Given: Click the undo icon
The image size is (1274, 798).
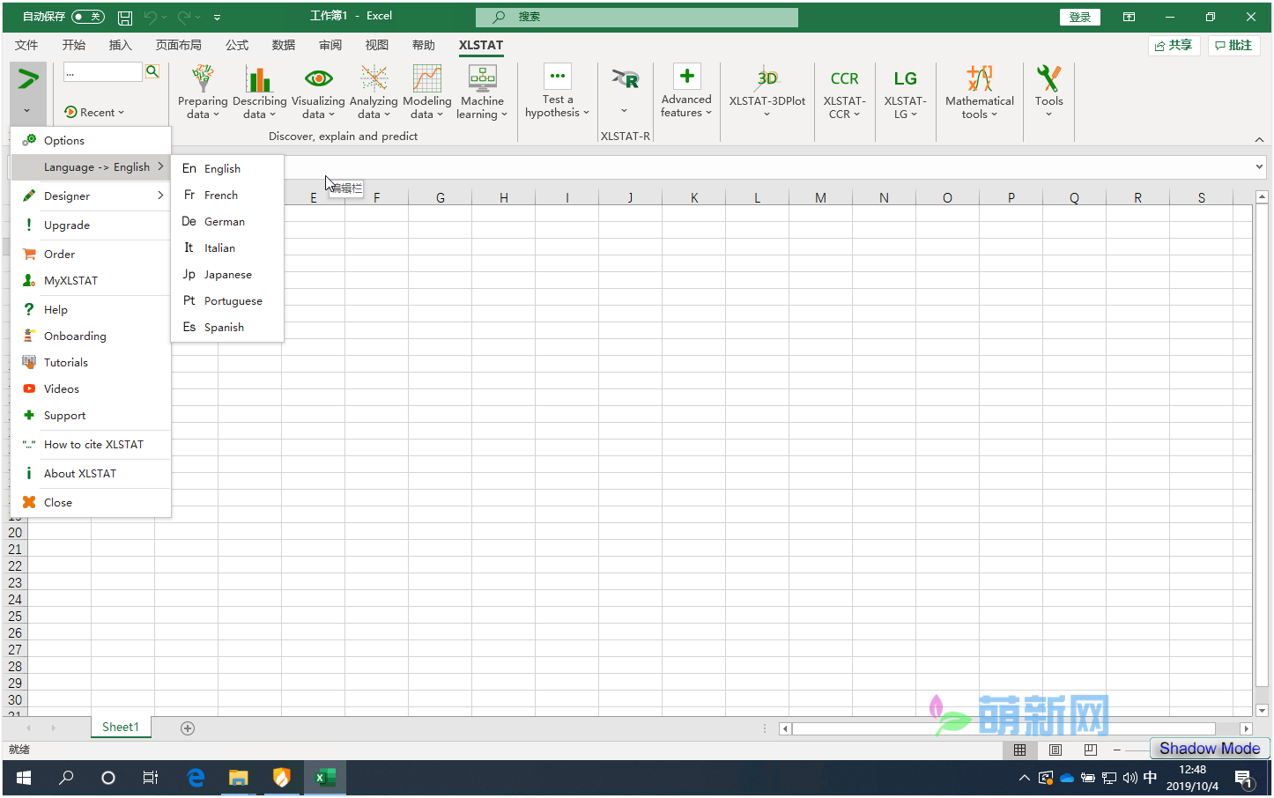Looking at the screenshot, I should pyautogui.click(x=151, y=17).
